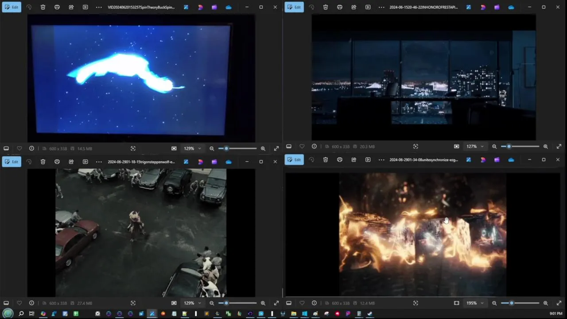The height and width of the screenshot is (319, 567).
Task: Share the file from the trigonsteppenwolf window
Action: pos(71,162)
